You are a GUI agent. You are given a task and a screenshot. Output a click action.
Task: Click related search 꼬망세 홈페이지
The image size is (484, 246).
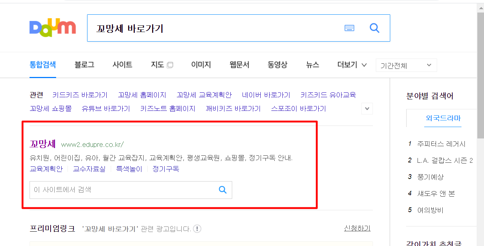pyautogui.click(x=142, y=95)
